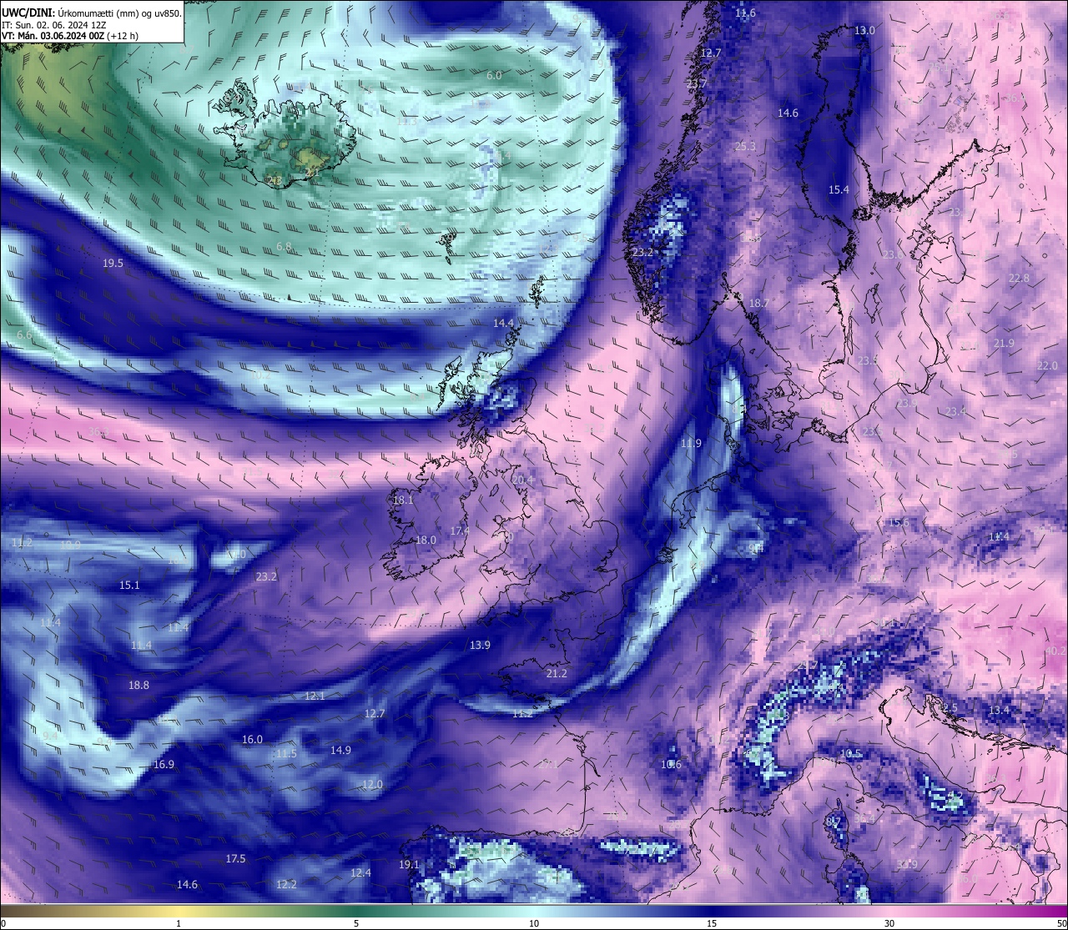Viewport: 1068px width, 930px height.
Task: Click the colorbar tick label '15'
Action: (712, 923)
